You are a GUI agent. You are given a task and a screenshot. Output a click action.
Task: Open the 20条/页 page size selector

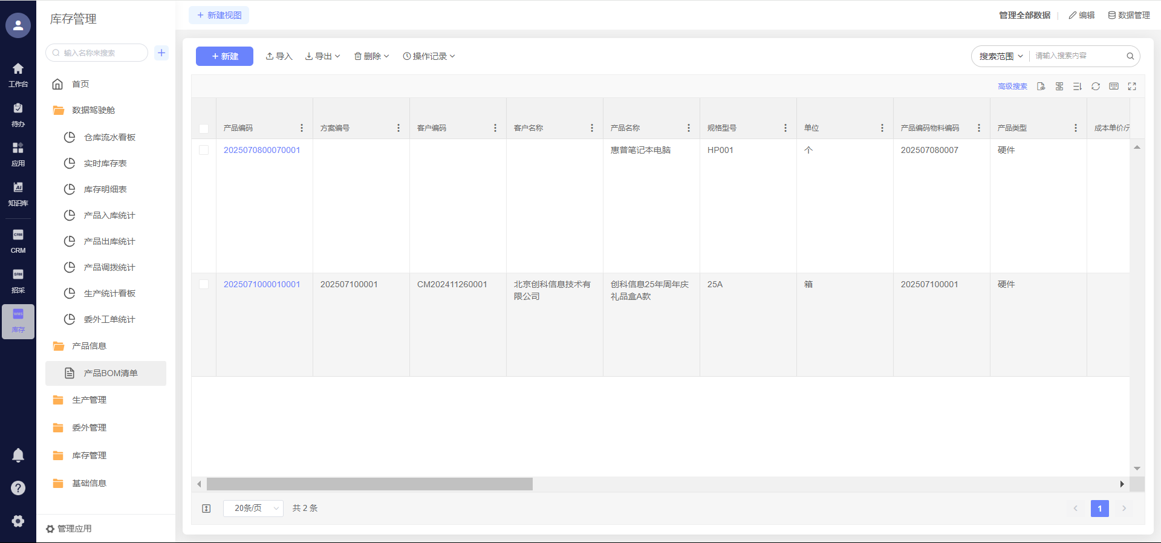253,509
